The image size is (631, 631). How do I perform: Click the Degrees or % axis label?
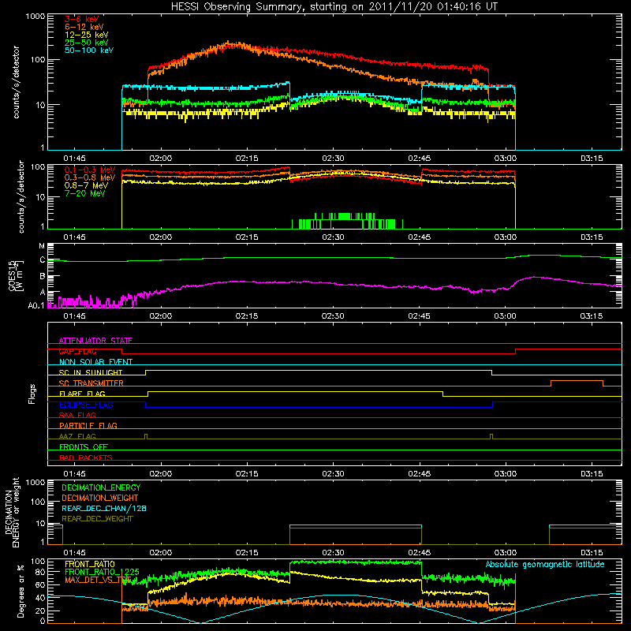coord(21,591)
